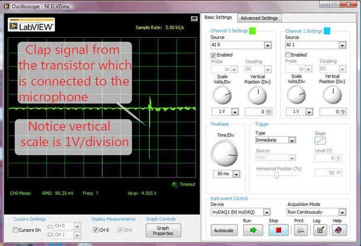Open Device myDAQ1 dropdown

(267, 212)
